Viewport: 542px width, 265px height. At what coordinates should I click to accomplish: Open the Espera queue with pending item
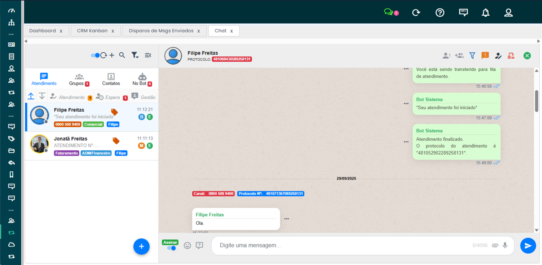112,97
